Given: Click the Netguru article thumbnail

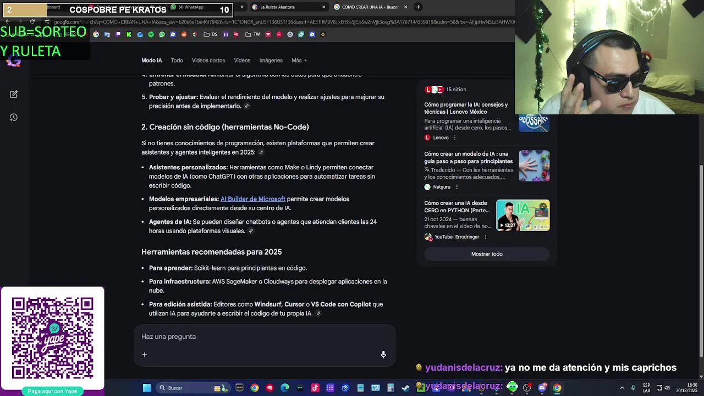Looking at the screenshot, I should pyautogui.click(x=534, y=166).
